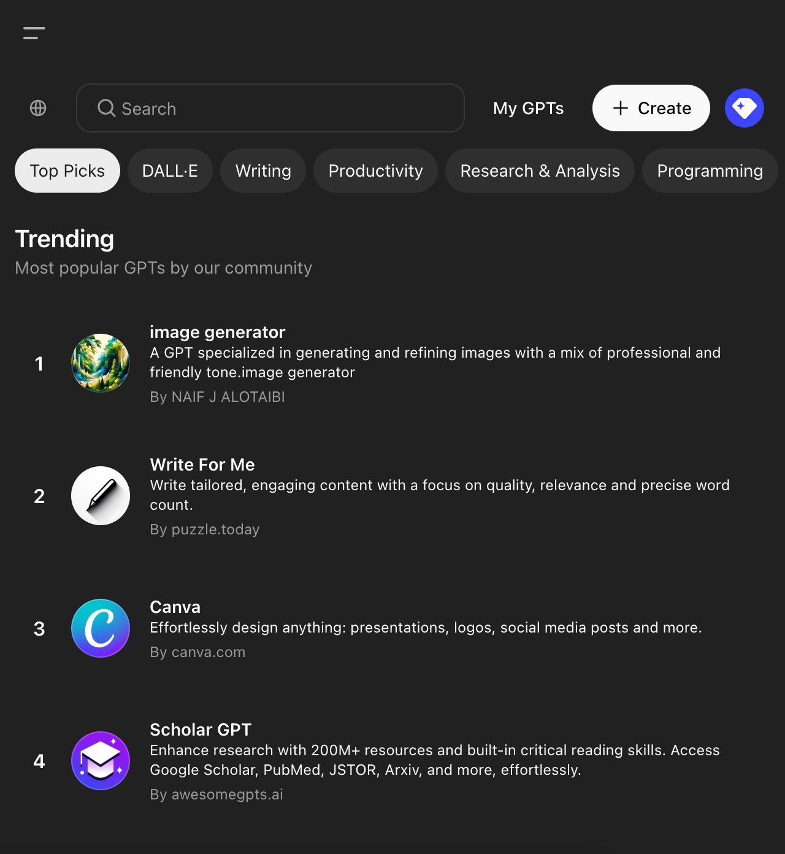Screen dimensions: 785x854
Task: Click the plus icon on Create button
Action: 621,108
